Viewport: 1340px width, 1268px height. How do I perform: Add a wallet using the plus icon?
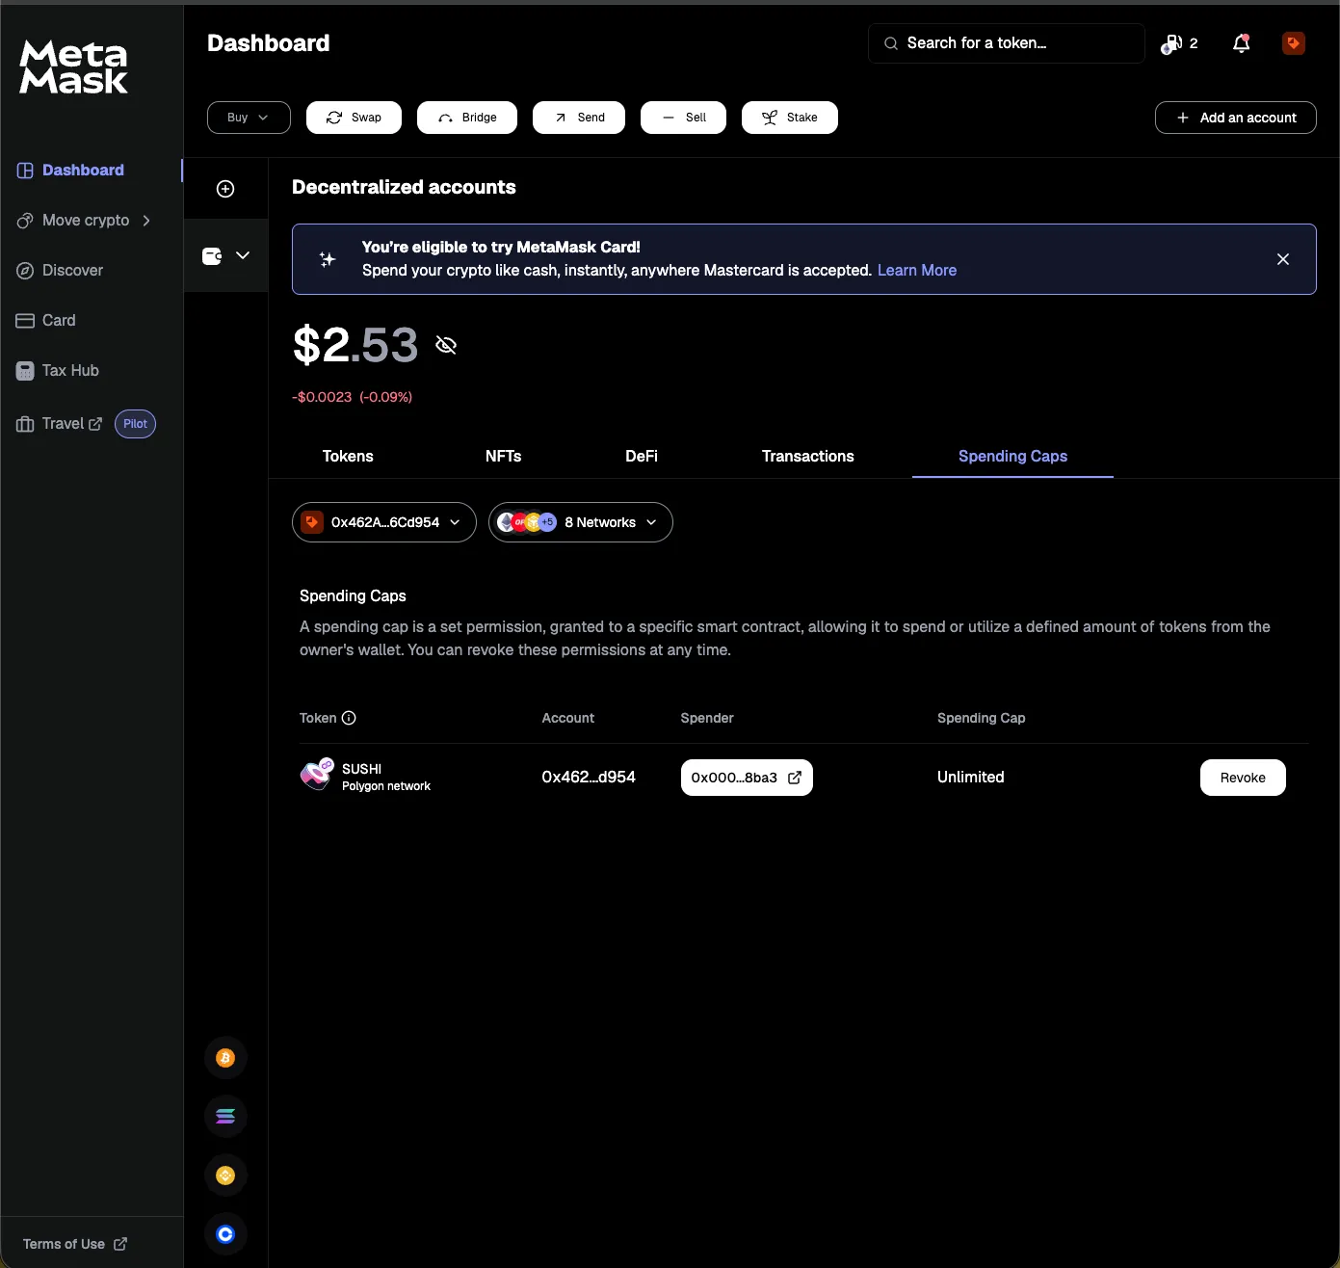coord(225,189)
